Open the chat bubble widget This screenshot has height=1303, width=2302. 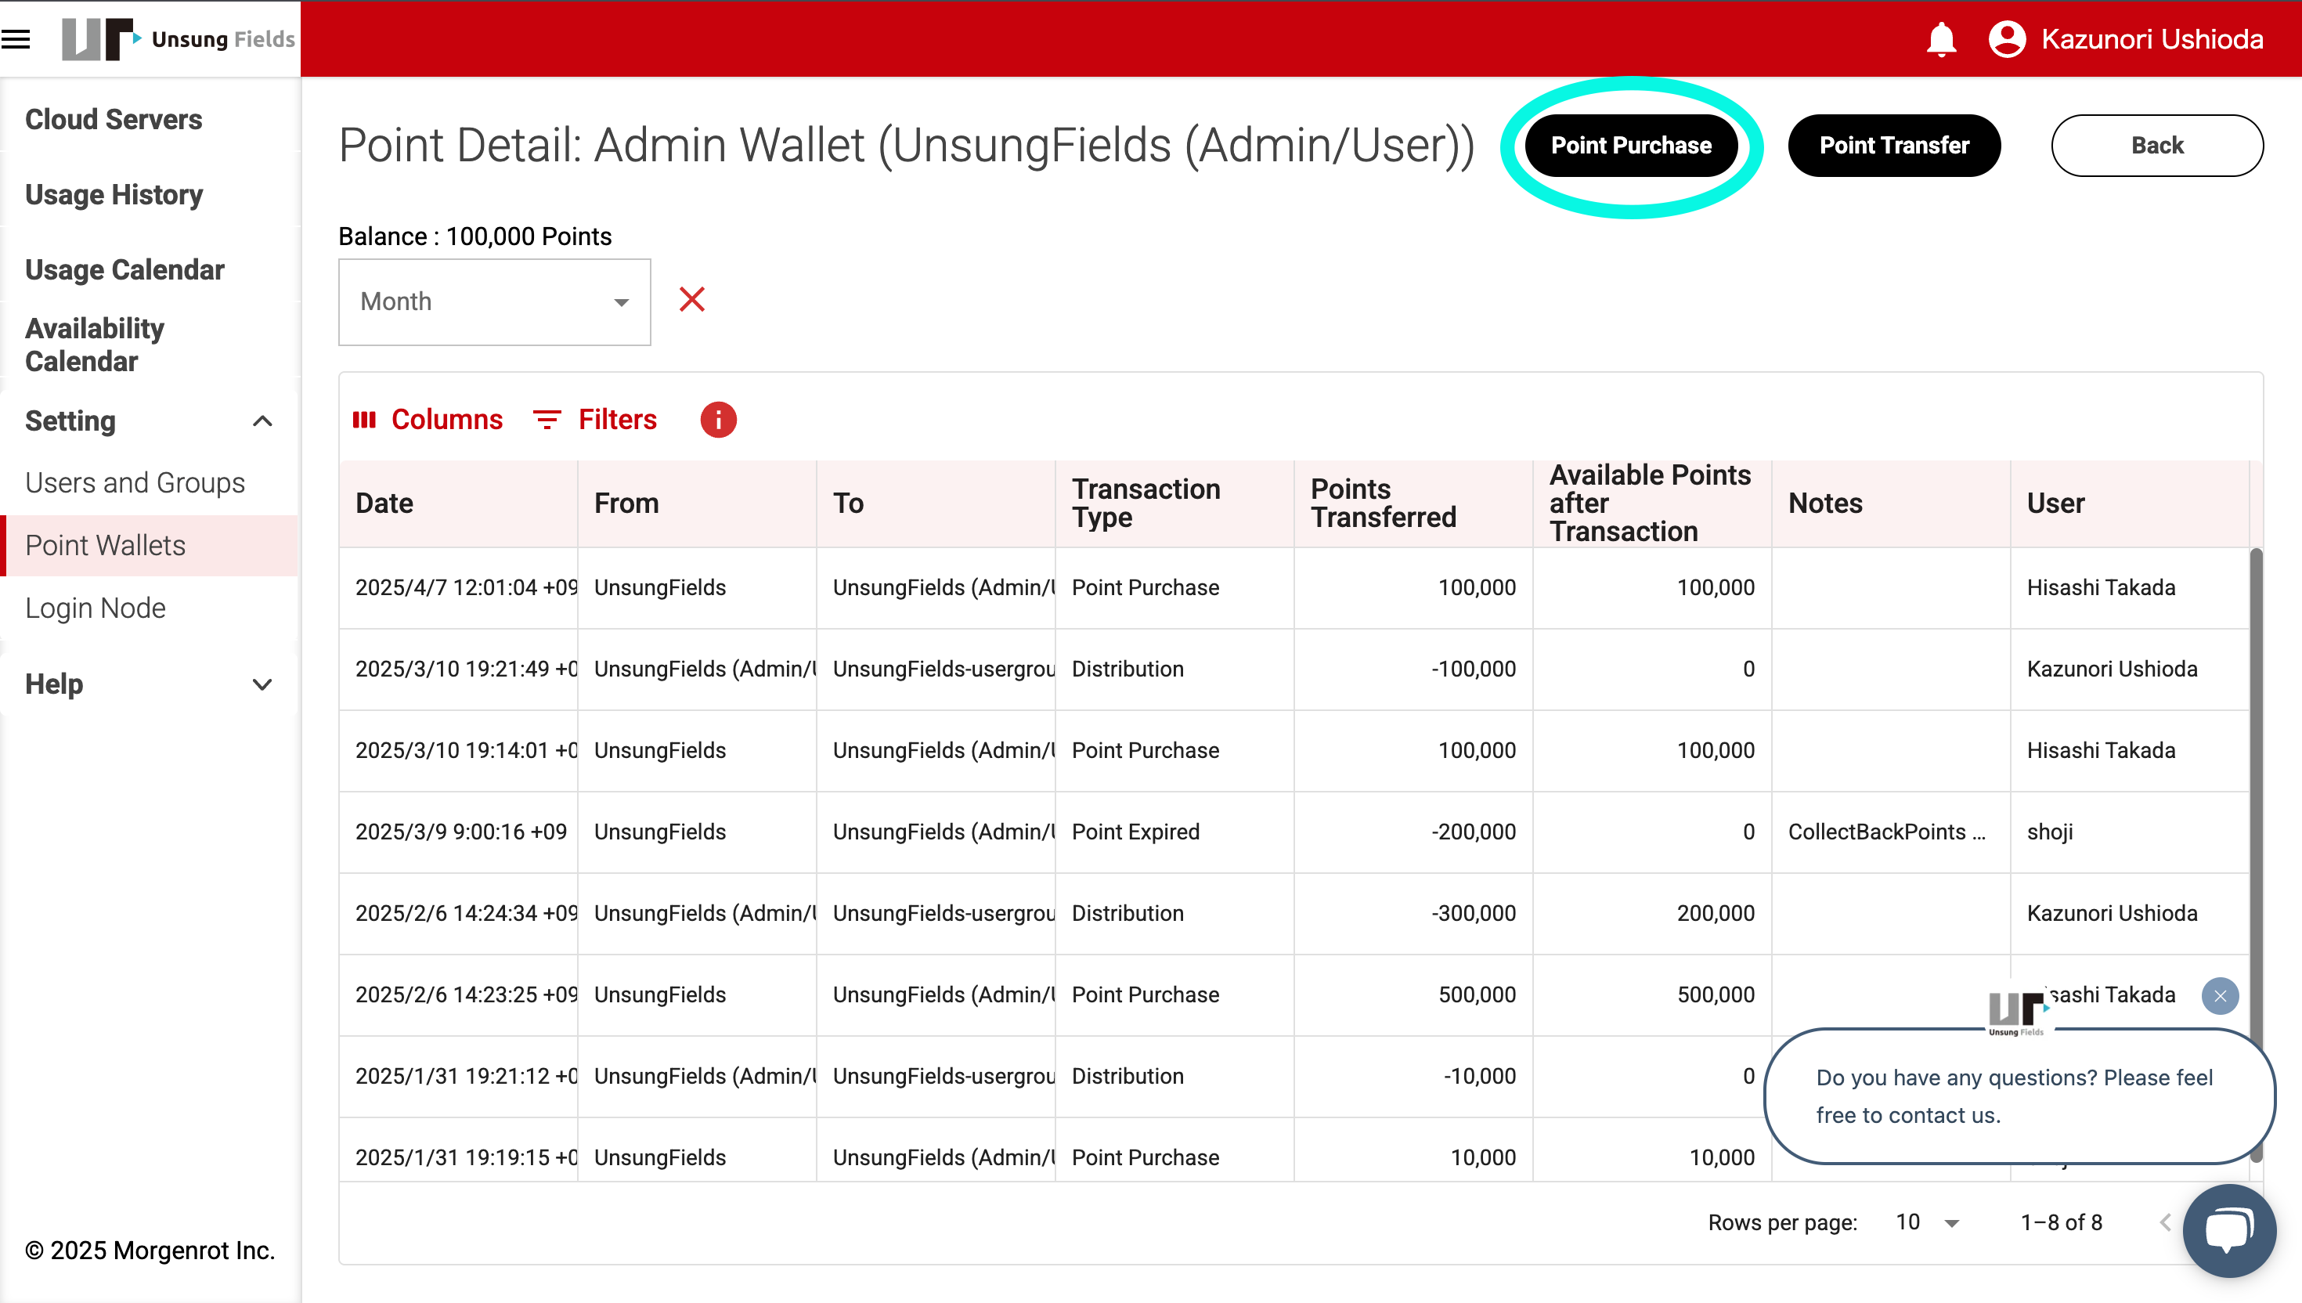click(x=2228, y=1230)
